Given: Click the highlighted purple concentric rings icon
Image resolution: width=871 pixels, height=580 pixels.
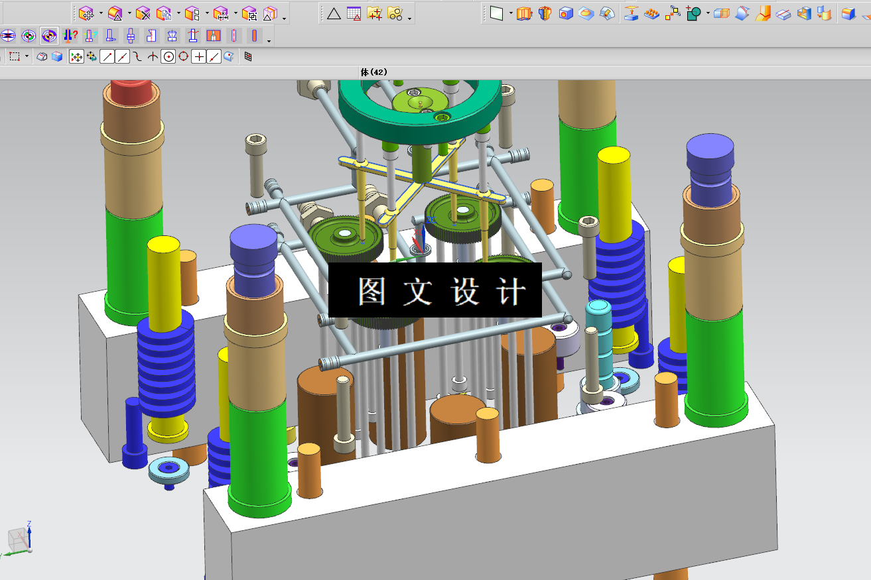Looking at the screenshot, I should (49, 36).
